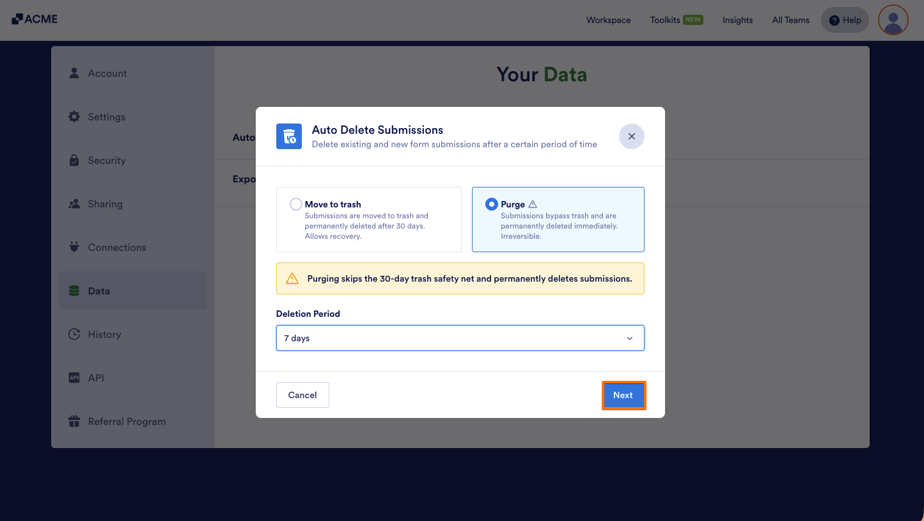
Task: Click the warning icon in yellow banner
Action: (292, 278)
